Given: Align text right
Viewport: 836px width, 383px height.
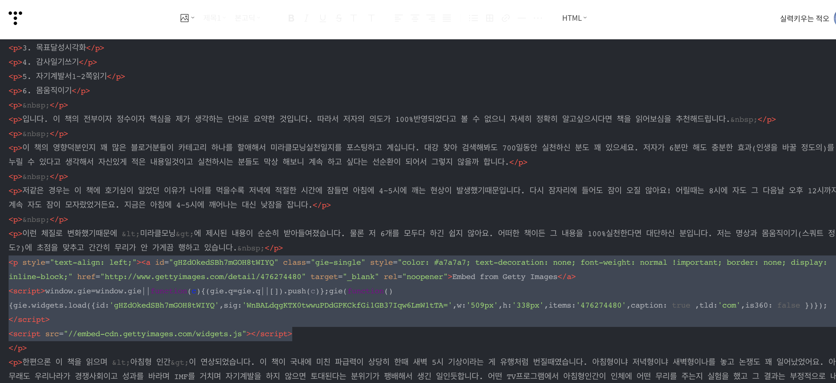Looking at the screenshot, I should coord(431,18).
